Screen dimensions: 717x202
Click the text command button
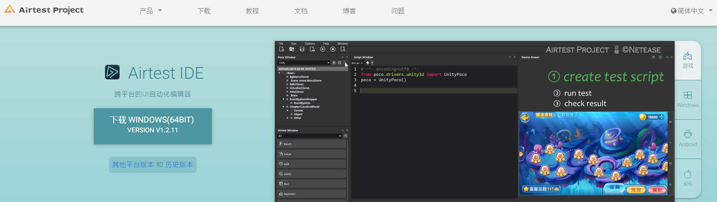(311, 184)
